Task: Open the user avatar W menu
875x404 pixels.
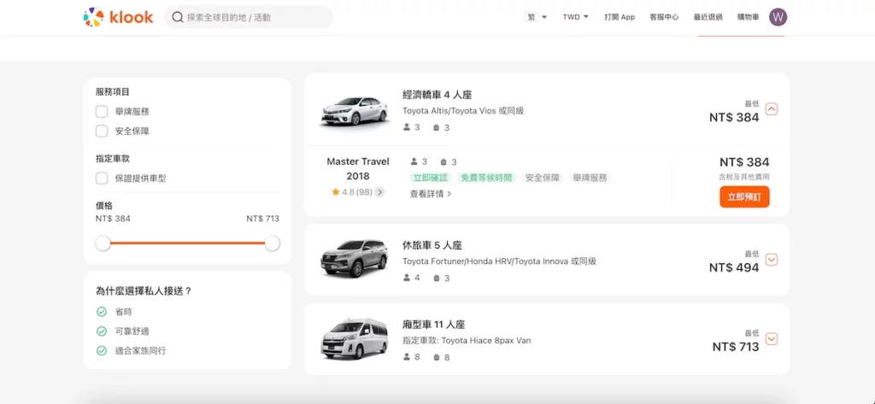Action: click(x=778, y=17)
